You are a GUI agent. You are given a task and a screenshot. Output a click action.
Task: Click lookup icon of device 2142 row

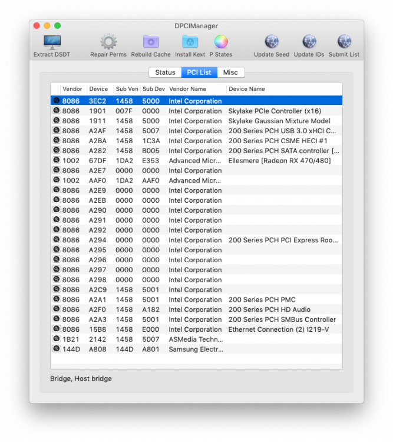coord(57,338)
